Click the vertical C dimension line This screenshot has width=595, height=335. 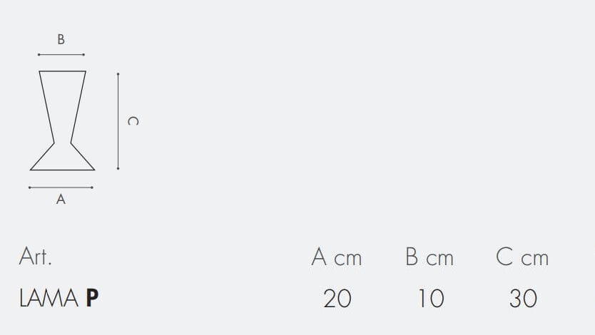[x=118, y=121]
